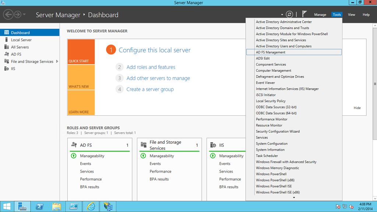Image resolution: width=377 pixels, height=212 pixels.
Task: Open Events in AD FS tile
Action: tap(85, 164)
